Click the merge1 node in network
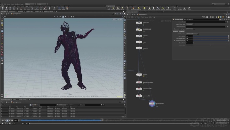Screen dimensions: 230x130 point(140,75)
